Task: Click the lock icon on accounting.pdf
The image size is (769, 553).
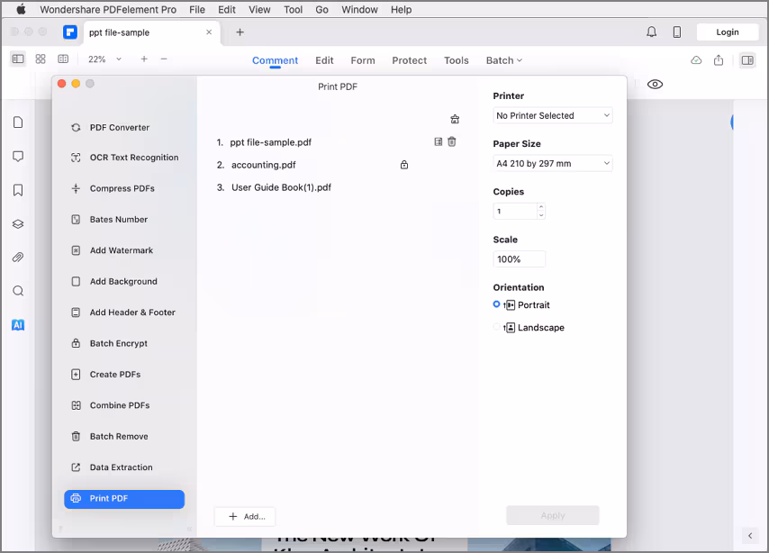Action: click(404, 165)
